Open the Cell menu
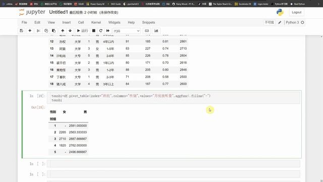Screen dimensions: 323x182 pos(81,22)
